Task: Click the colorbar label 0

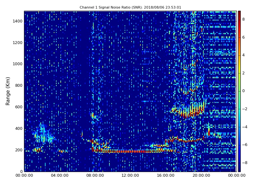Action: [244, 91]
